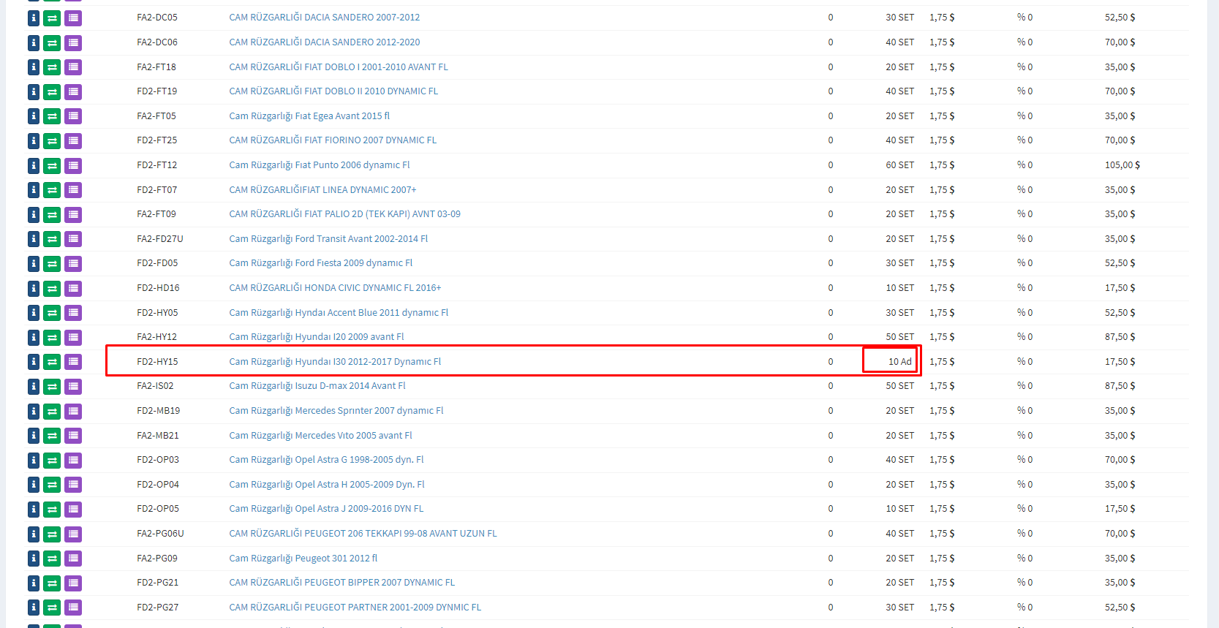This screenshot has height=628, width=1219.
Task: Open Fiat Punto 2006 dynamic Fl link
Action: (x=319, y=165)
